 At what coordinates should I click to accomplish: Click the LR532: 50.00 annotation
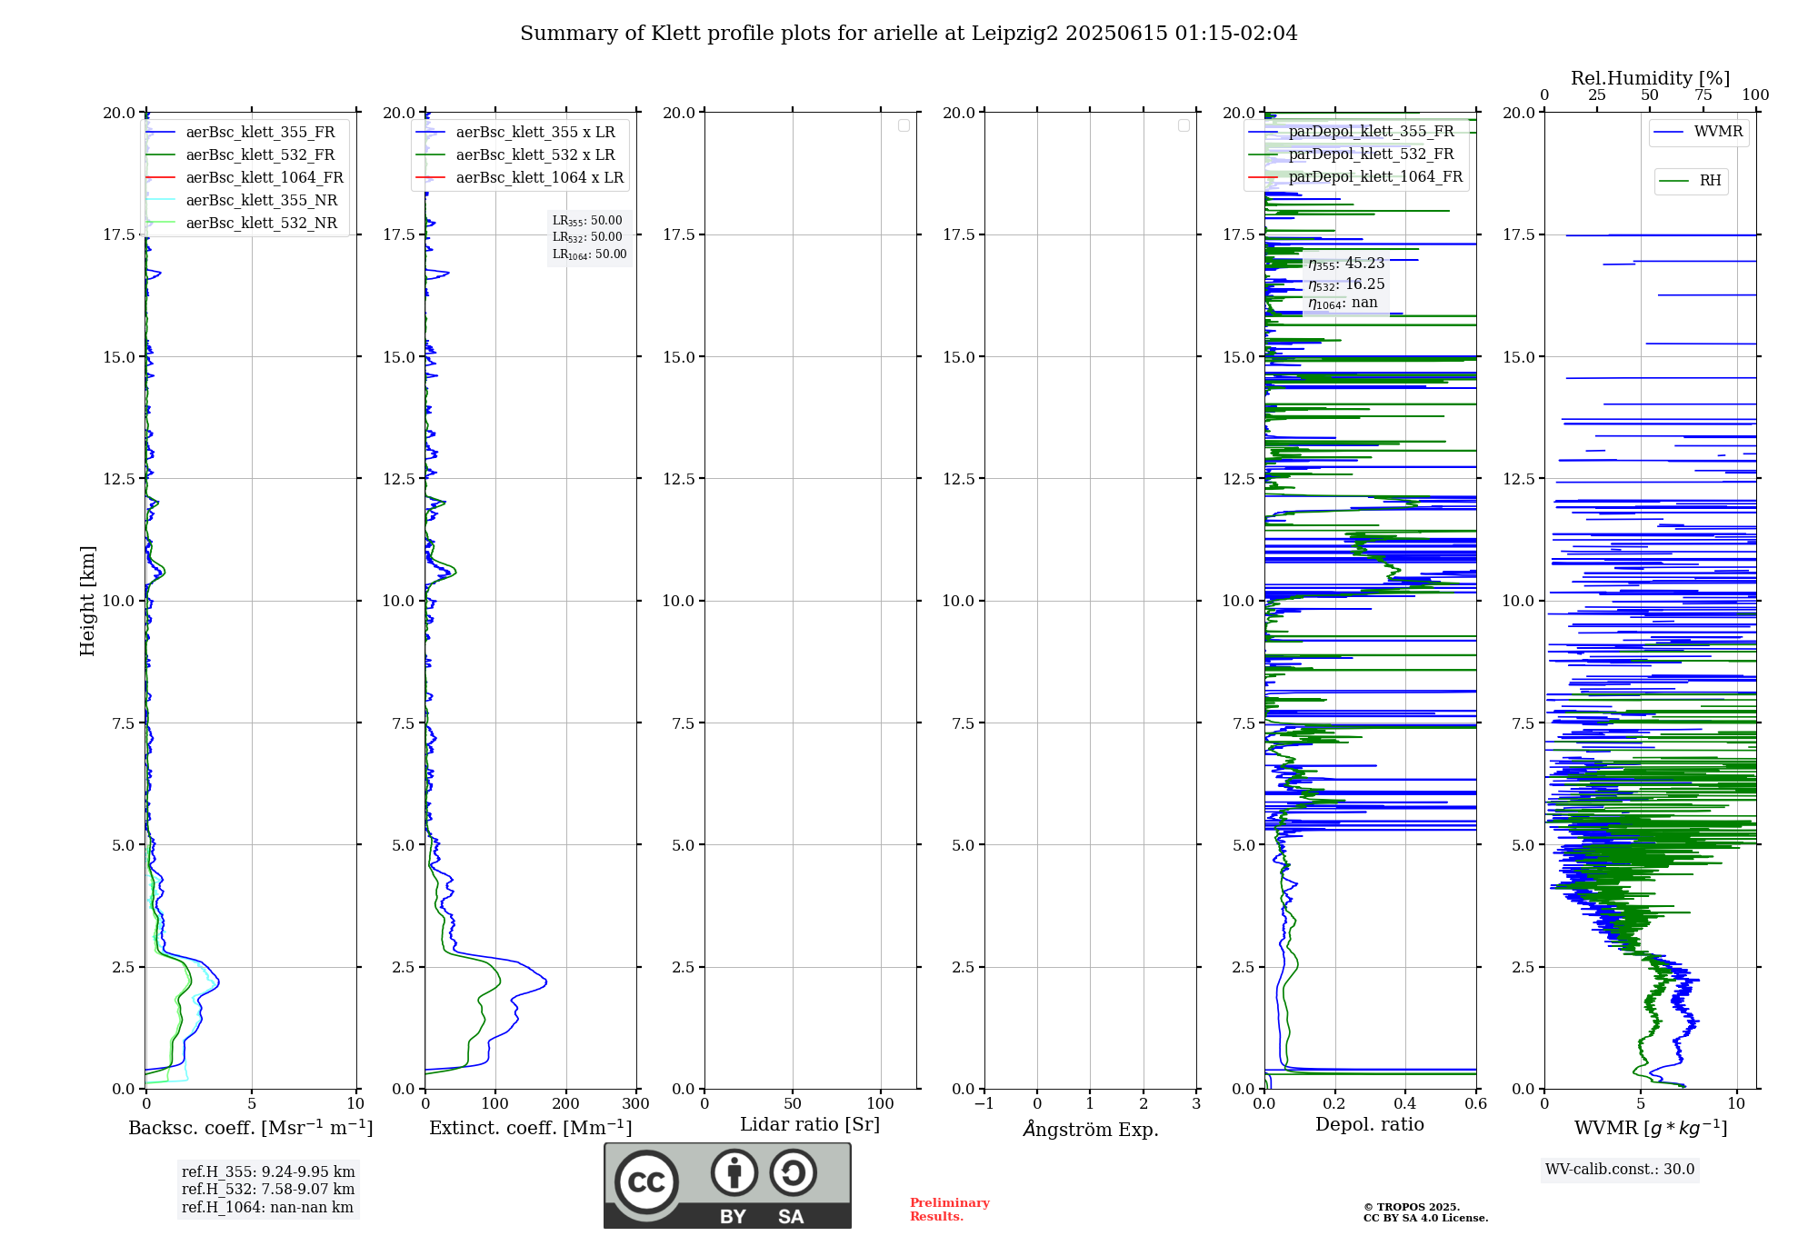[x=587, y=237]
